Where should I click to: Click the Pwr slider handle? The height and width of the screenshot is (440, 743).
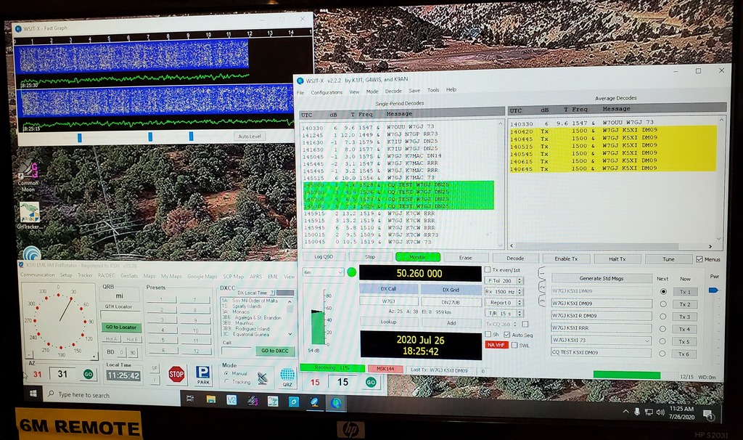tap(713, 290)
